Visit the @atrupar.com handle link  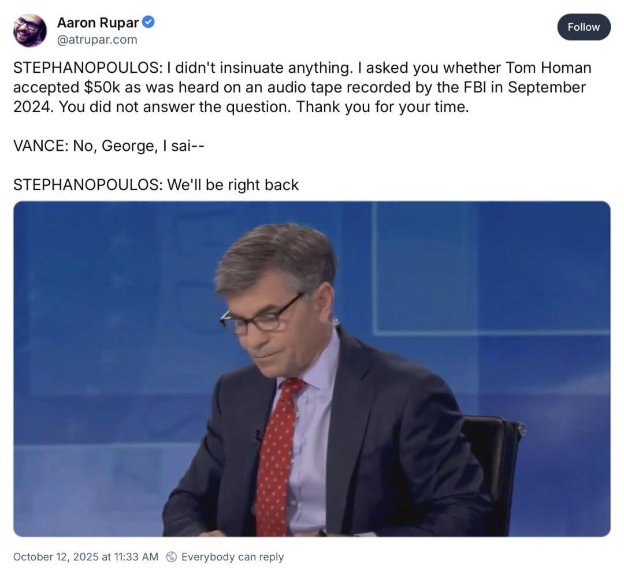[x=97, y=40]
